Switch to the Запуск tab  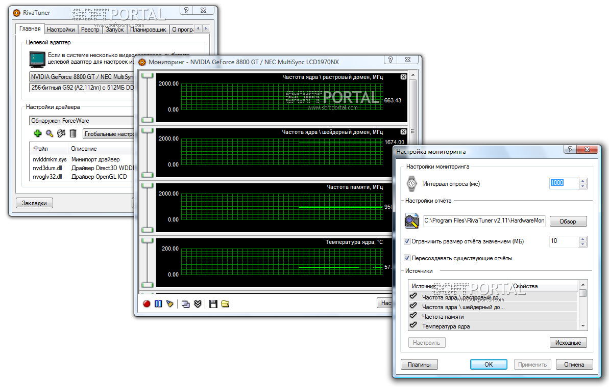(114, 30)
